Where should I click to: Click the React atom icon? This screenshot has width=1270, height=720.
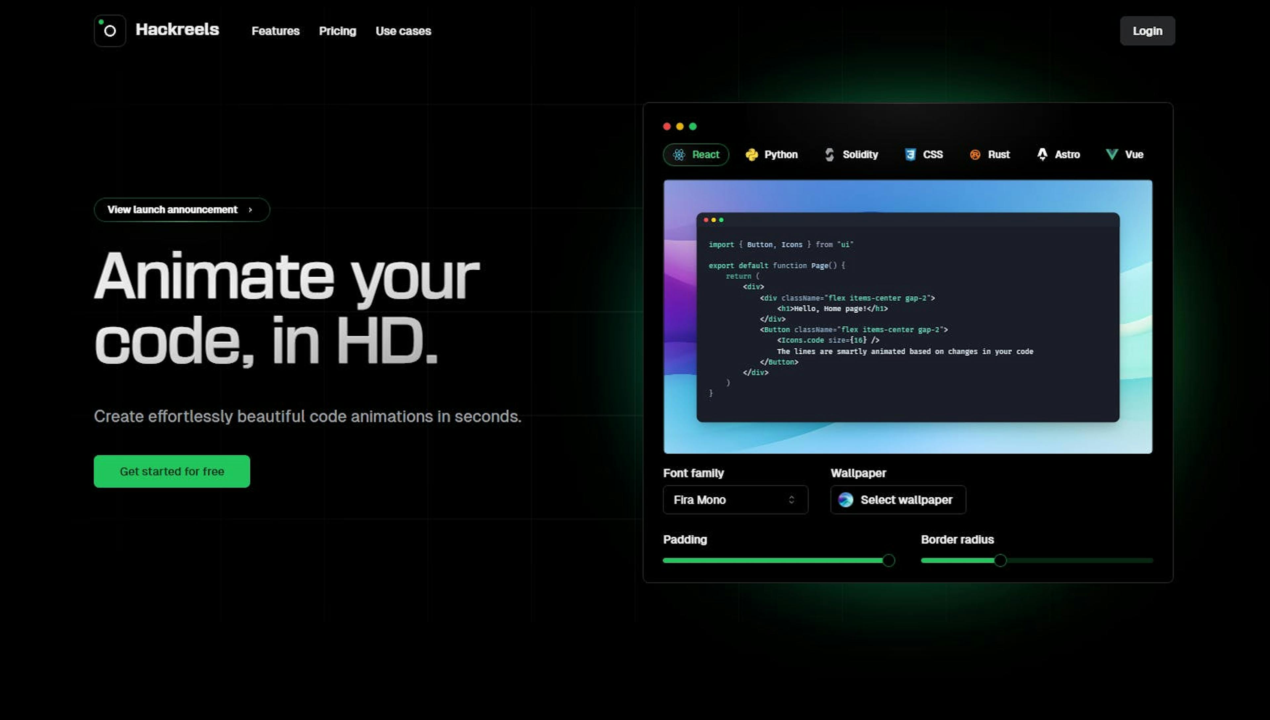pyautogui.click(x=679, y=155)
